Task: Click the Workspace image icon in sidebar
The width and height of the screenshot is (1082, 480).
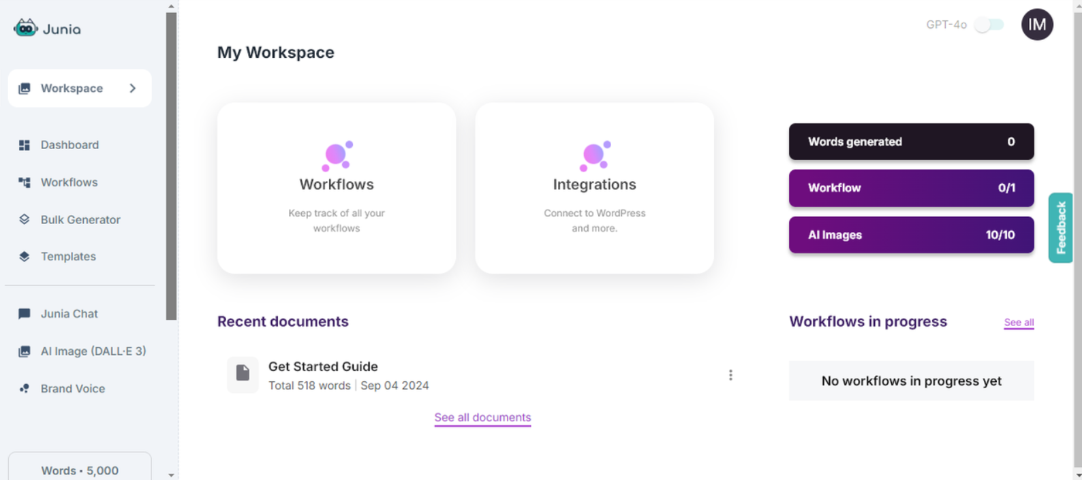Action: [25, 89]
